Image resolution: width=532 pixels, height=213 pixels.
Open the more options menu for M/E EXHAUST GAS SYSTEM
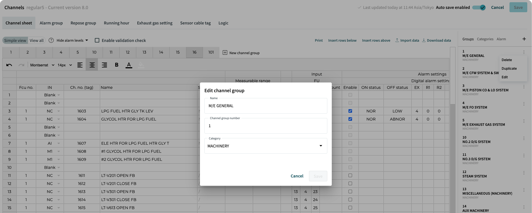click(524, 121)
